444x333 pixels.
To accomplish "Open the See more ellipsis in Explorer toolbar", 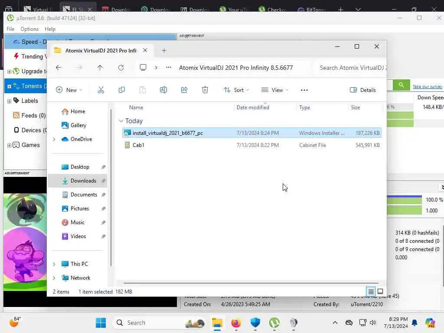I will (304, 90).
